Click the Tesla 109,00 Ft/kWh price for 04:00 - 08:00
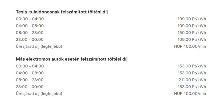Screen dimensions: 217x103 [x=192, y=26]
